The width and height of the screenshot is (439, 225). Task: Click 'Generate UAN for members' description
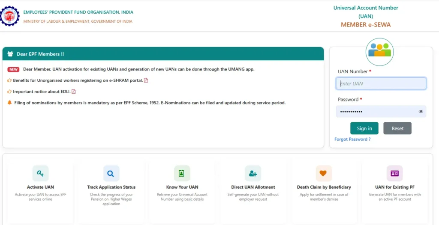coord(395,197)
